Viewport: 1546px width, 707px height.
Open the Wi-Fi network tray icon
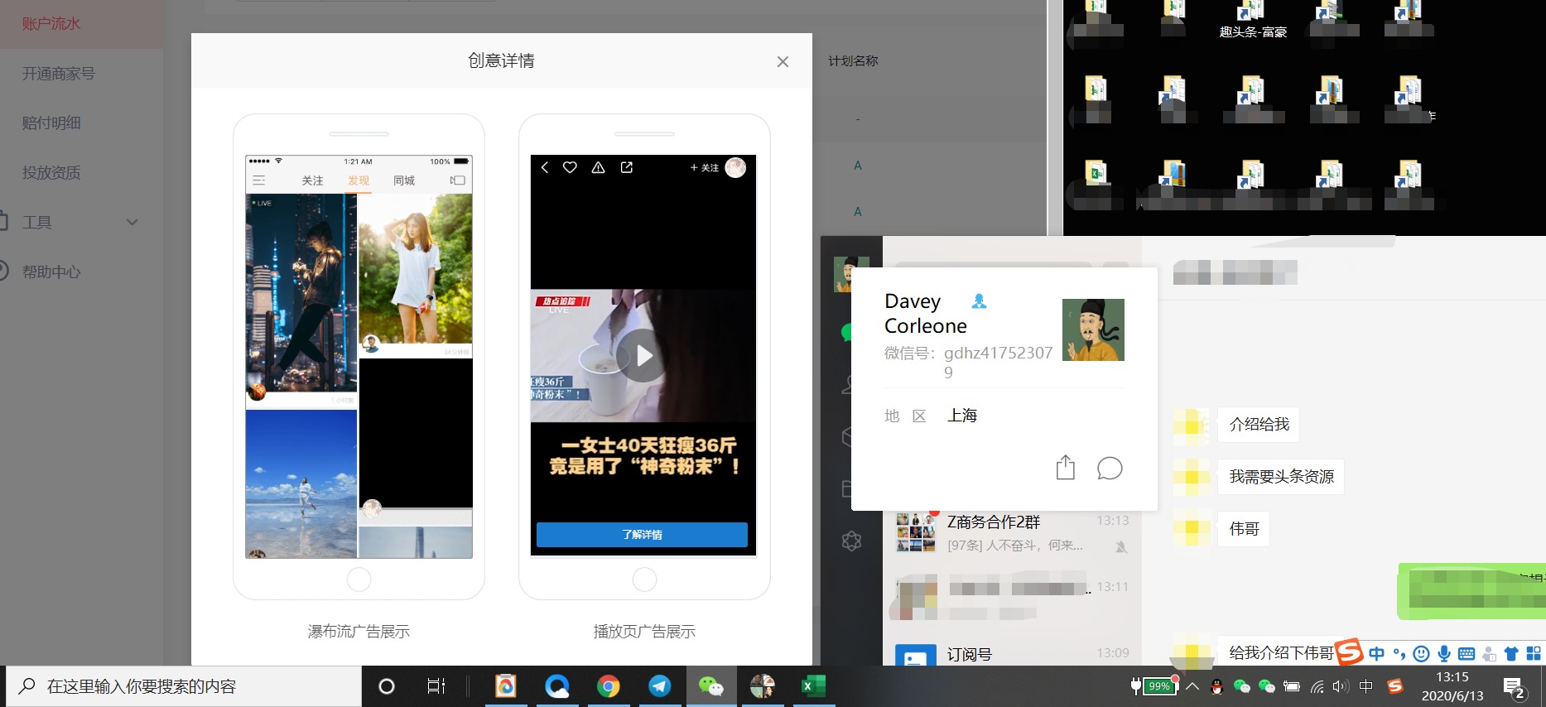[1317, 686]
